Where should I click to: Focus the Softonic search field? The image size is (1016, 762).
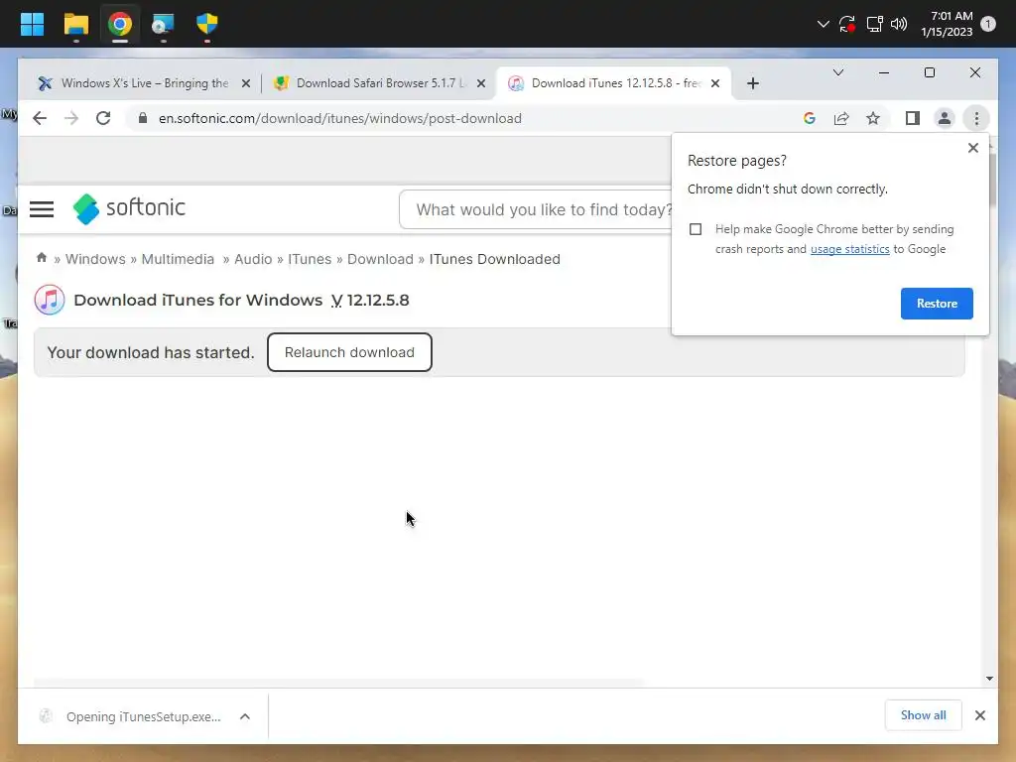pyautogui.click(x=537, y=209)
